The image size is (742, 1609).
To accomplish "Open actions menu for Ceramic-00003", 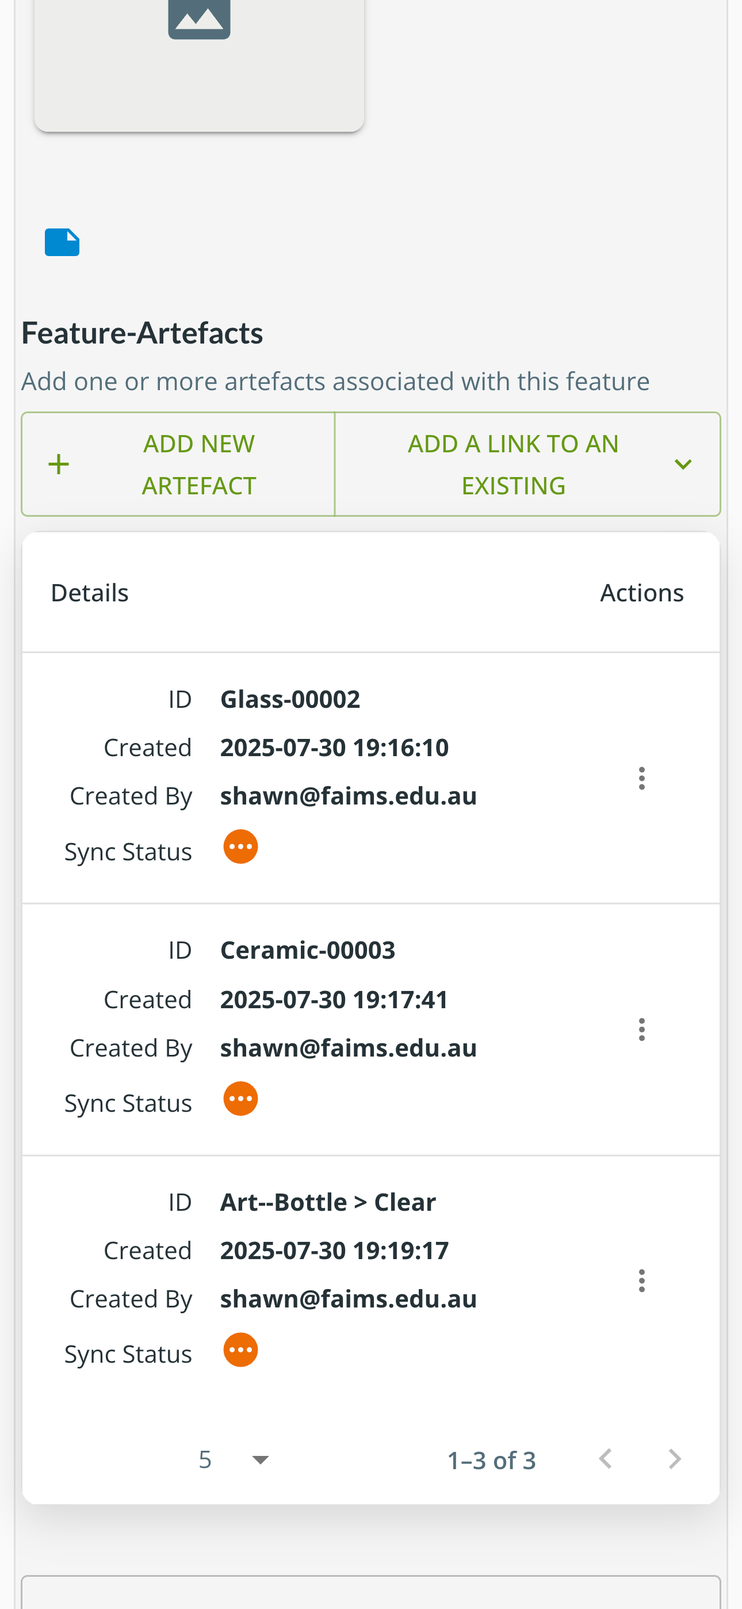I will click(641, 1030).
